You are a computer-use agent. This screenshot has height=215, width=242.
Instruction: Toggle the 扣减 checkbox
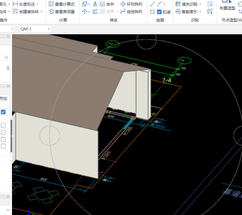pos(159,12)
